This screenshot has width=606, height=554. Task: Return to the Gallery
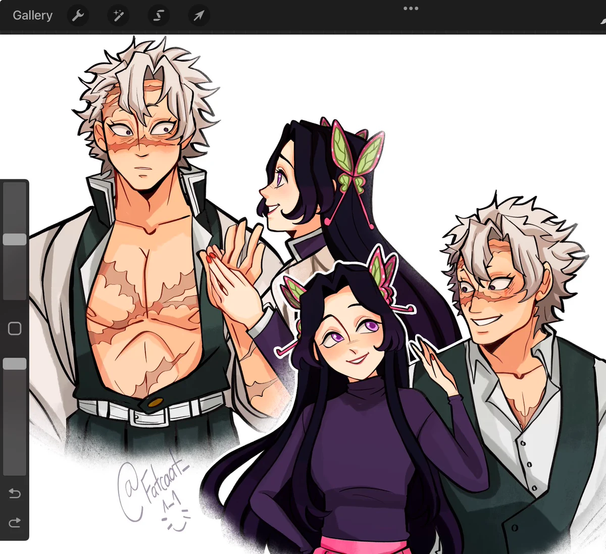(x=32, y=16)
